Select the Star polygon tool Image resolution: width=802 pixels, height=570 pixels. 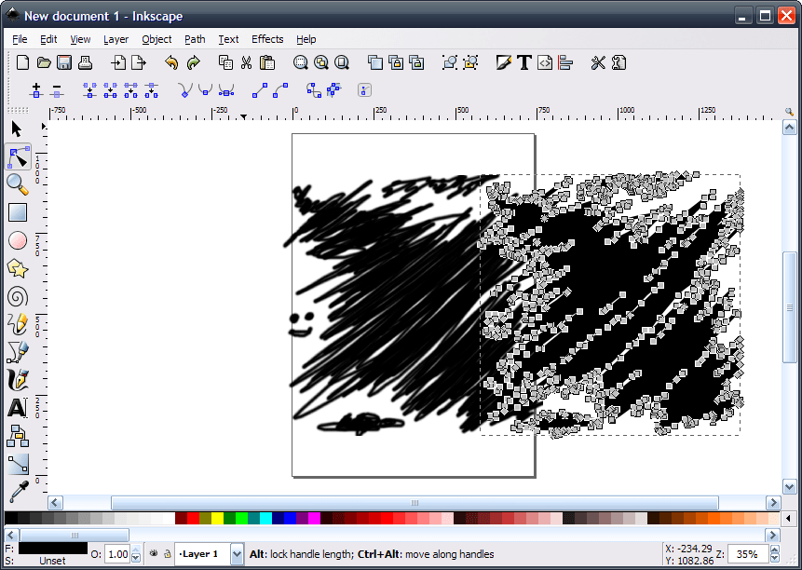click(18, 268)
